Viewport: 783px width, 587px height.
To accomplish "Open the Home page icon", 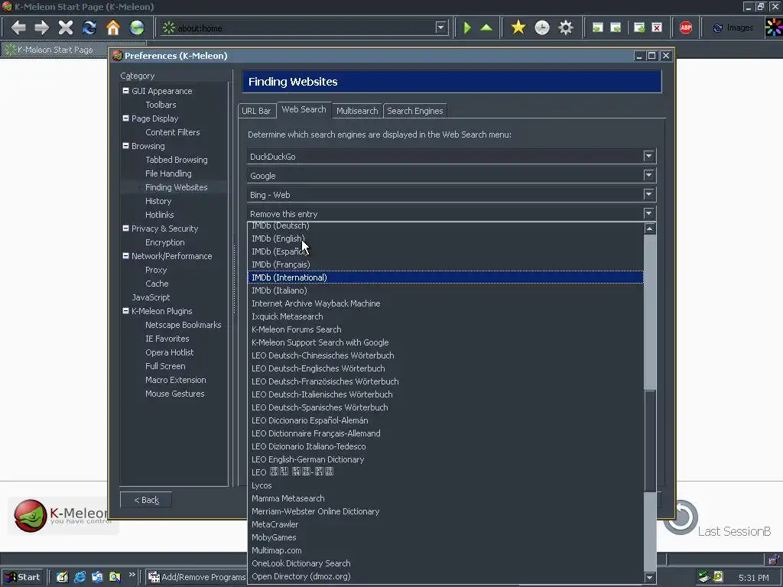I will pos(113,28).
